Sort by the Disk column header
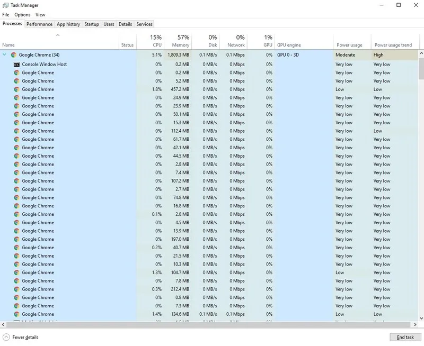This screenshot has width=424, height=346. pyautogui.click(x=206, y=41)
